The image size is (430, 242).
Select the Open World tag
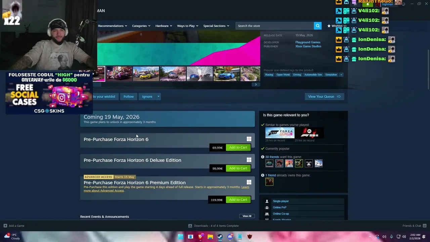(283, 75)
